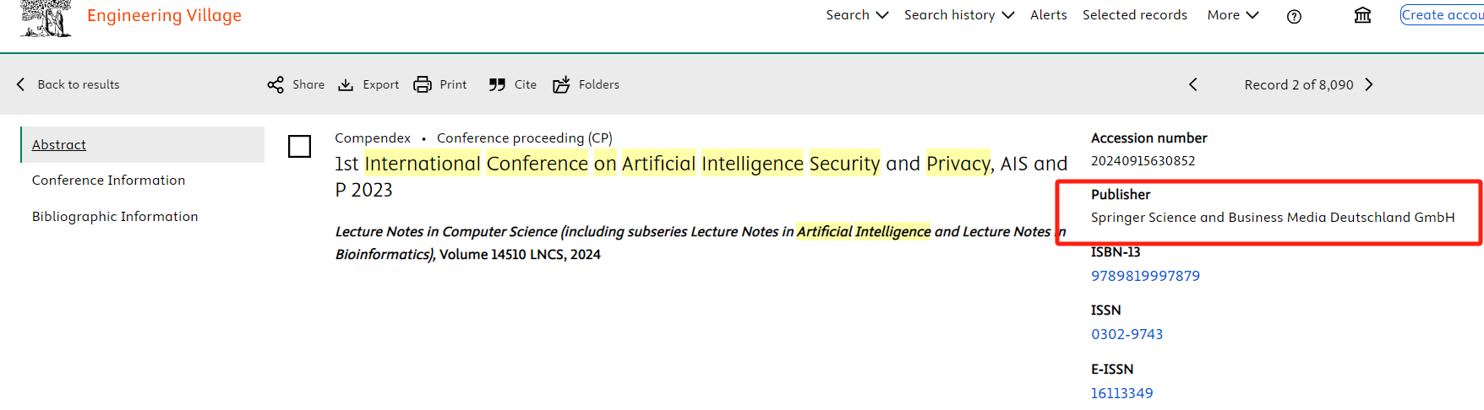The width and height of the screenshot is (1484, 410).
Task: Open the More dropdown menu
Action: 1233,15
